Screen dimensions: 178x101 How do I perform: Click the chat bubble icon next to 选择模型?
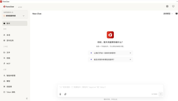[x=176, y=14]
